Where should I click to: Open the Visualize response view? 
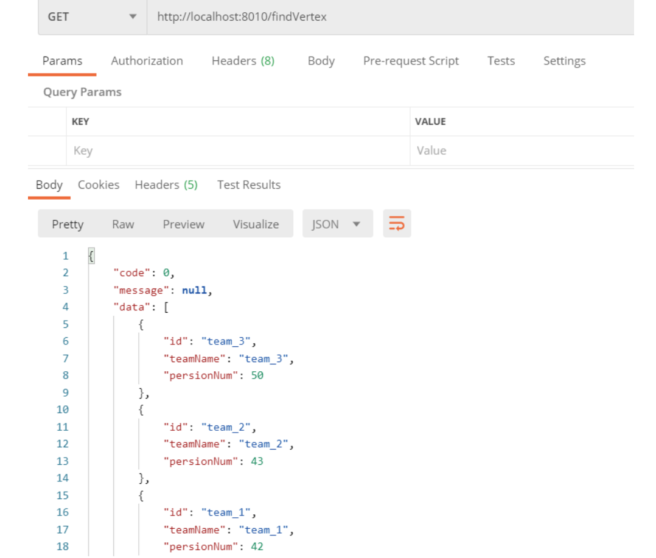256,224
